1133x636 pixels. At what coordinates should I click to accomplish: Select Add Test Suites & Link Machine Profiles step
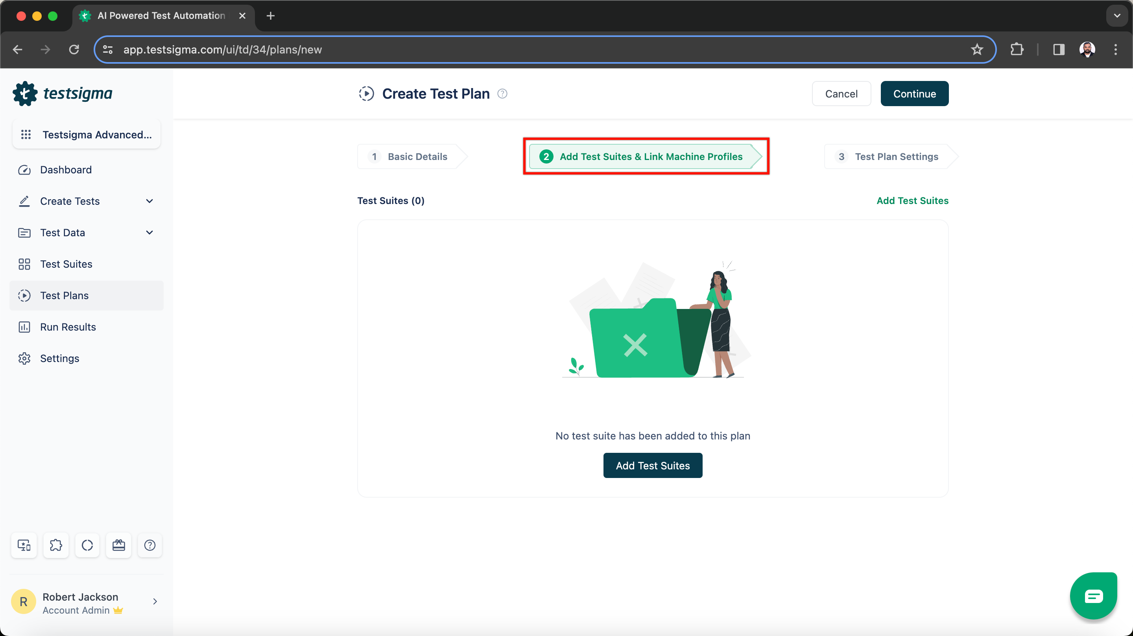[x=646, y=156]
